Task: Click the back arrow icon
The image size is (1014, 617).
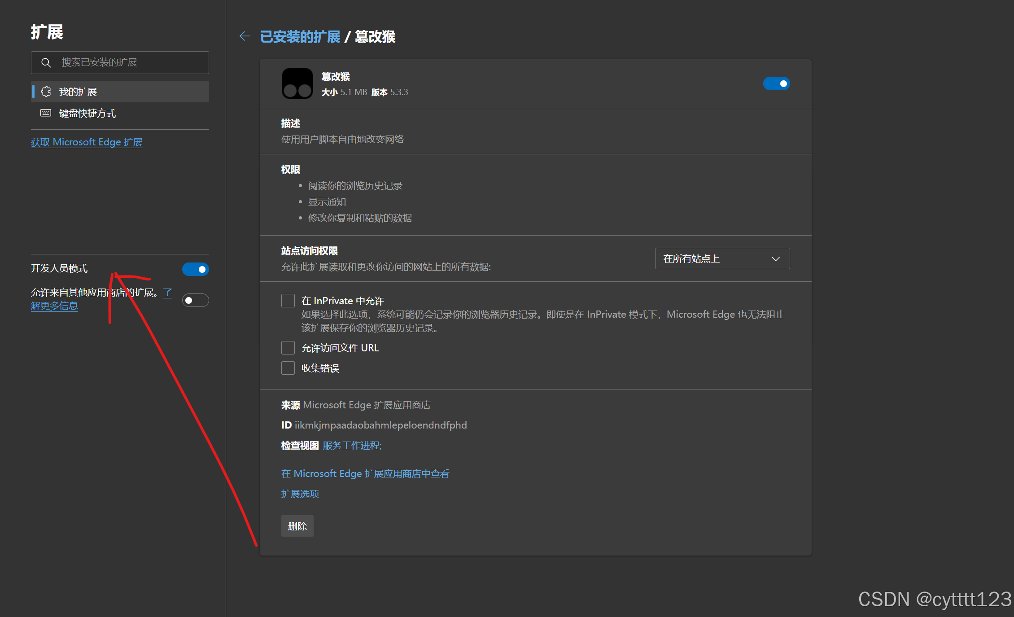Action: (245, 36)
